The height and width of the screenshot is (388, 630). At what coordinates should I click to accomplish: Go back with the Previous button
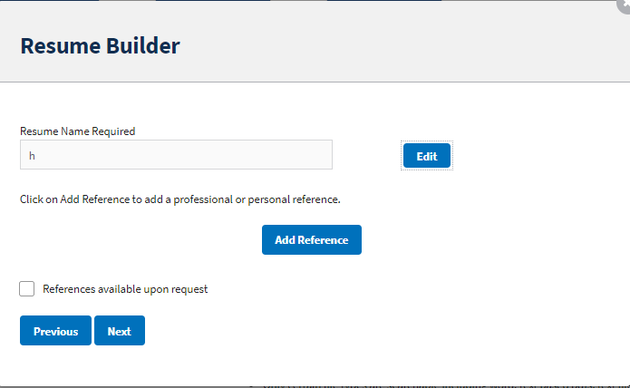(55, 331)
